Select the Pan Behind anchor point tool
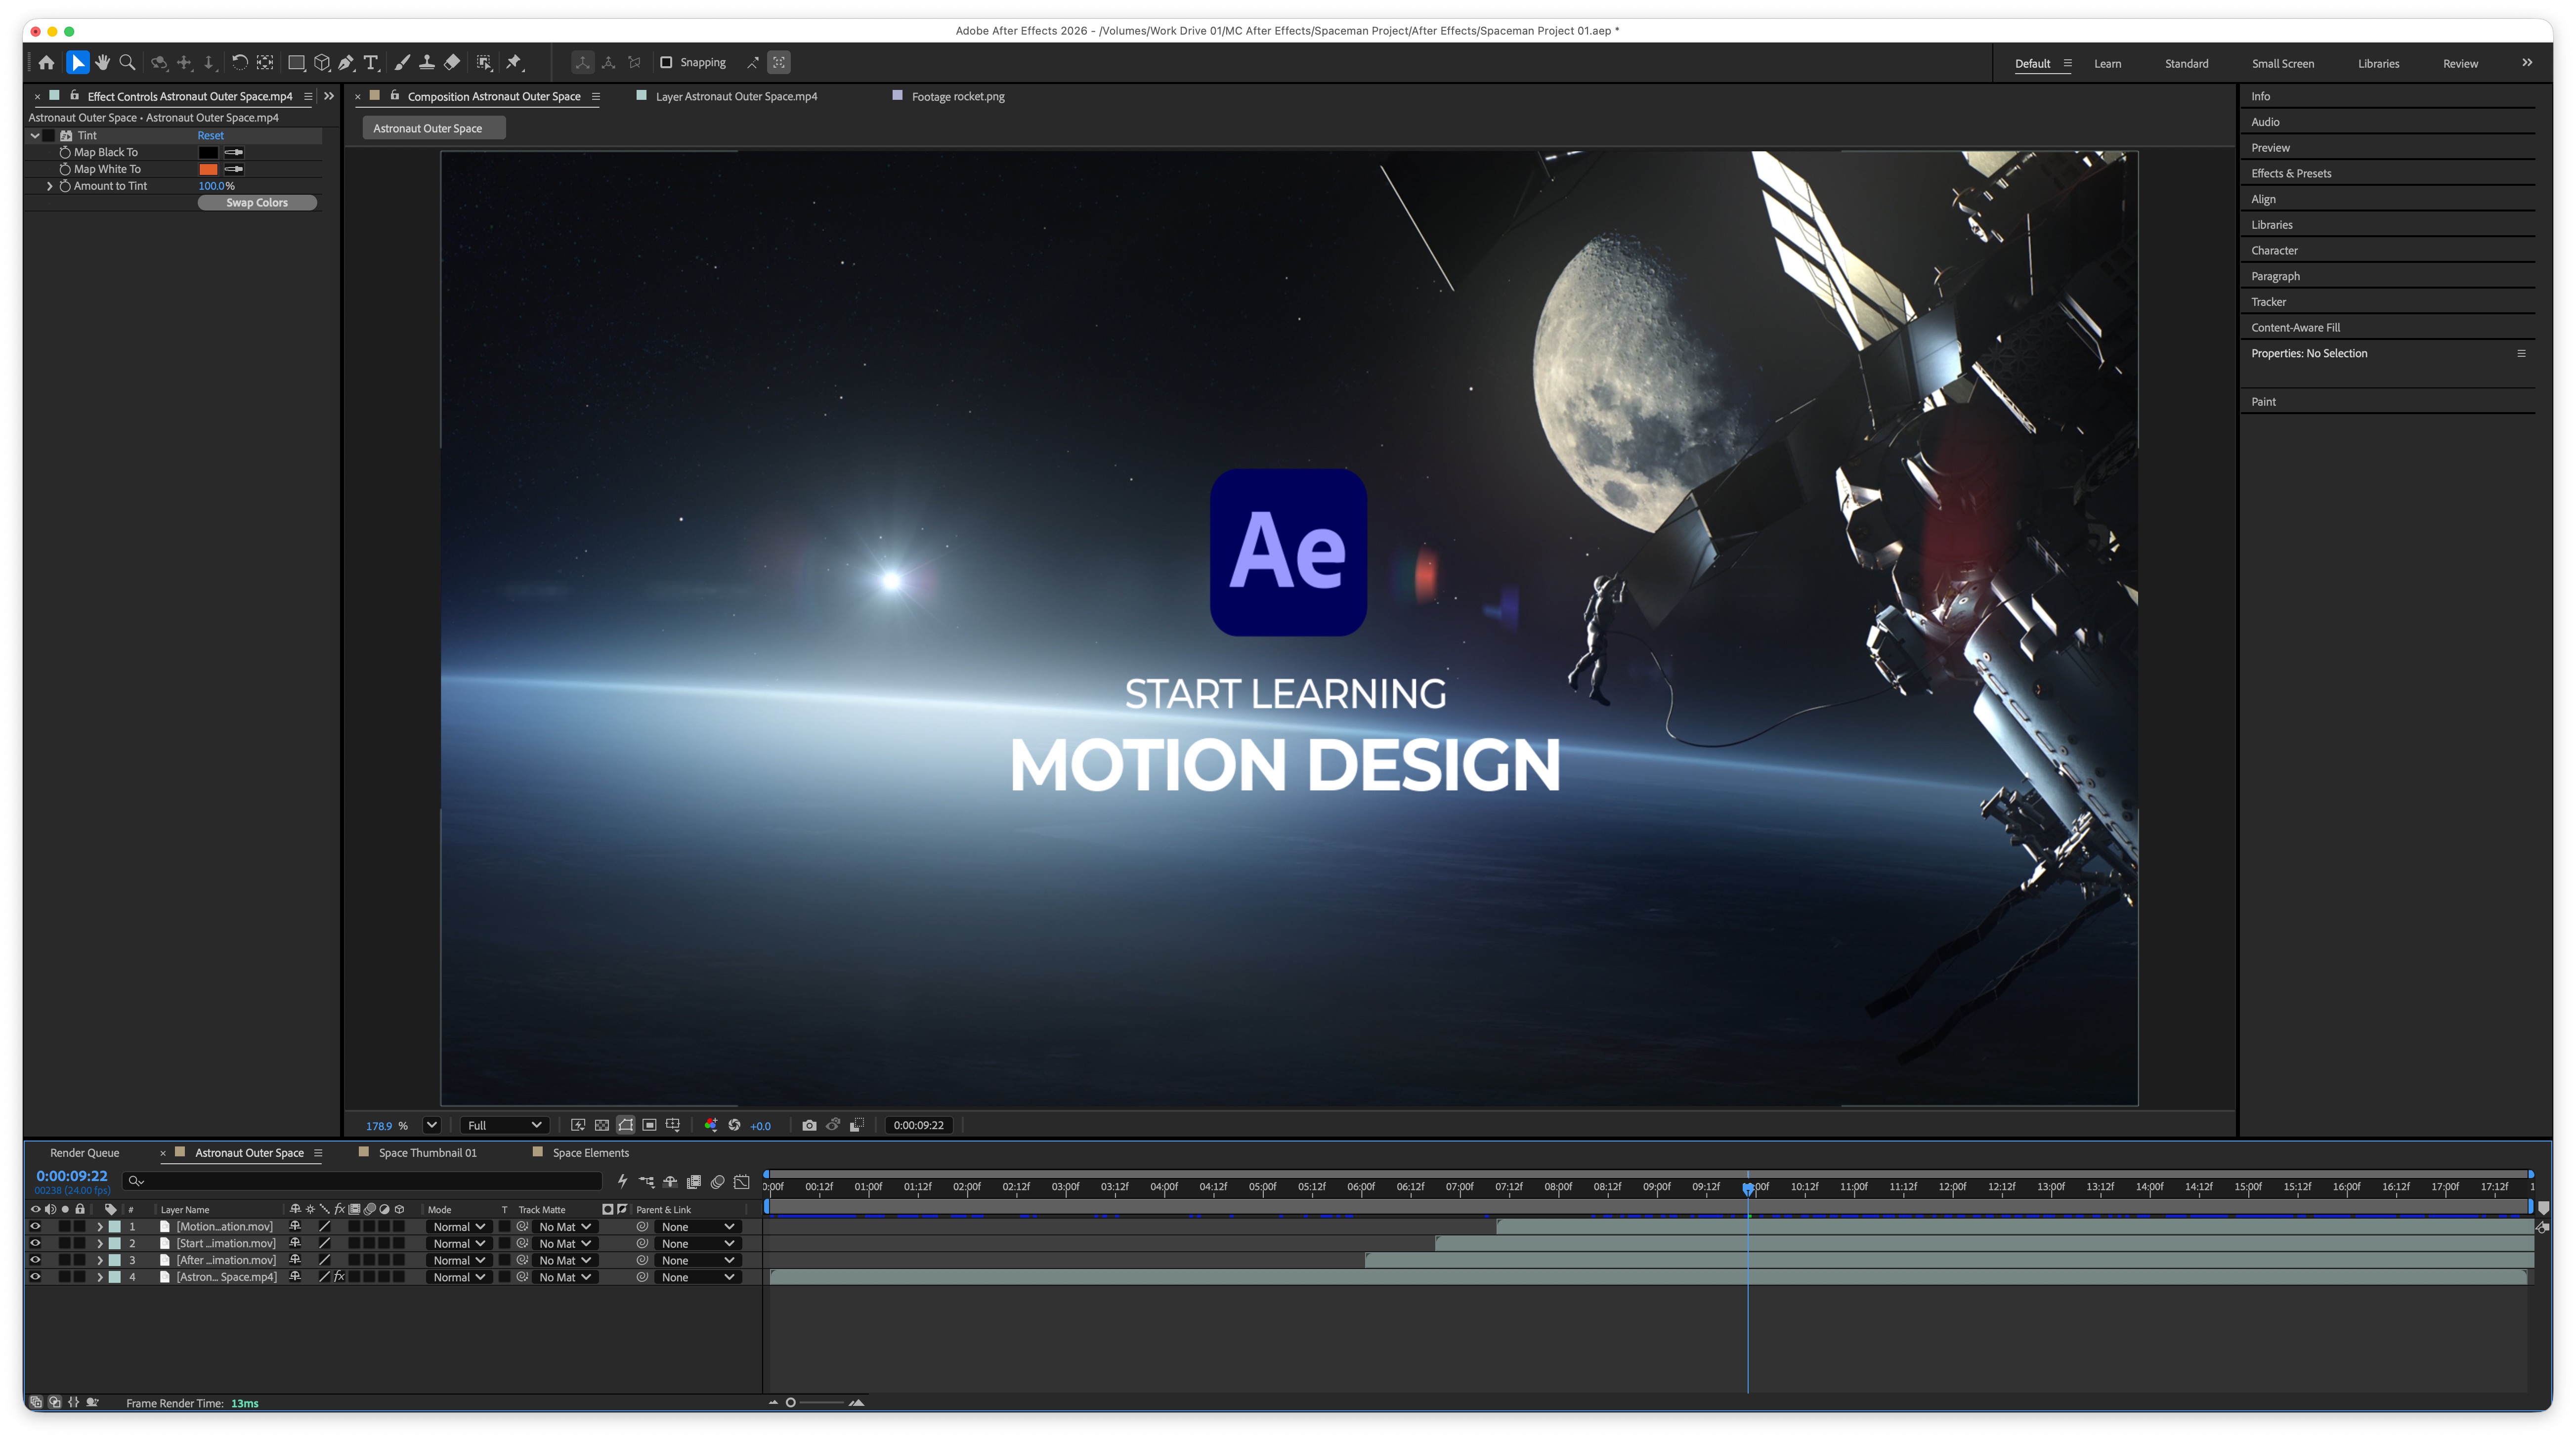 (x=265, y=63)
